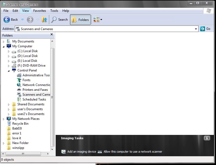Expand the (C:) Local Disk node
Image resolution: width=216 pixels, height=165 pixels.
click(x=9, y=51)
